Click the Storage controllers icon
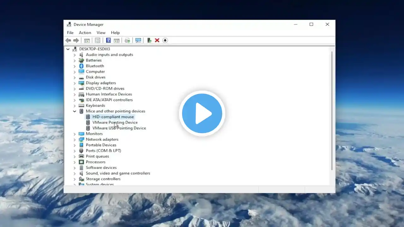The width and height of the screenshot is (404, 227). tap(81, 179)
